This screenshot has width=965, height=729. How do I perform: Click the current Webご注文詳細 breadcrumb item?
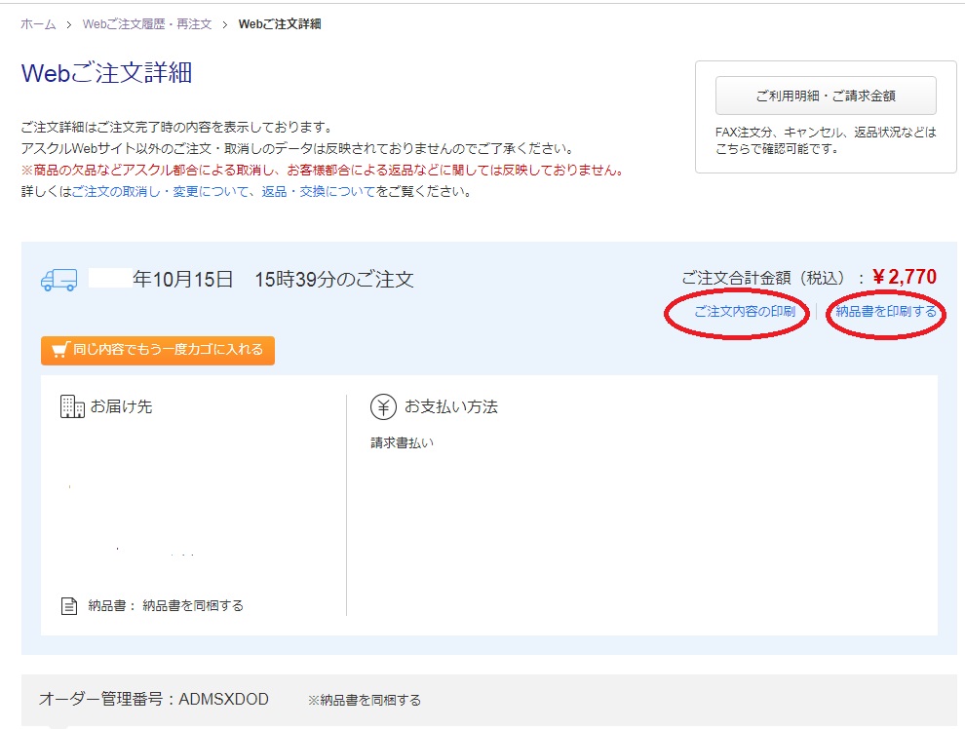click(280, 23)
